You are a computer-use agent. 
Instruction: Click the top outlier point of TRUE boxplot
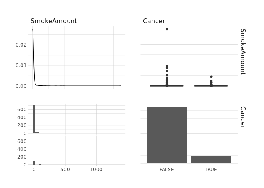(211, 76)
